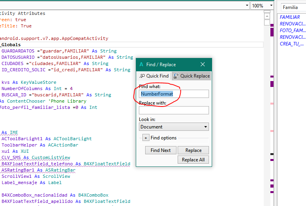Click B4XFloatTextField_telefono variable
The height and width of the screenshot is (206, 306).
click(x=37, y=164)
